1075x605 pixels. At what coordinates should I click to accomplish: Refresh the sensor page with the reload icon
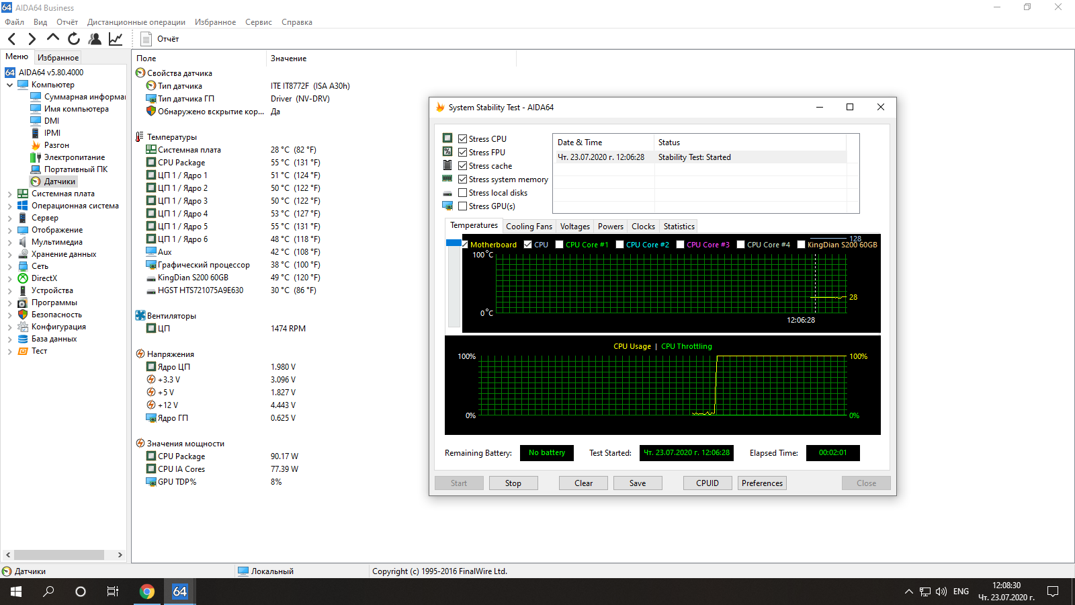tap(74, 39)
